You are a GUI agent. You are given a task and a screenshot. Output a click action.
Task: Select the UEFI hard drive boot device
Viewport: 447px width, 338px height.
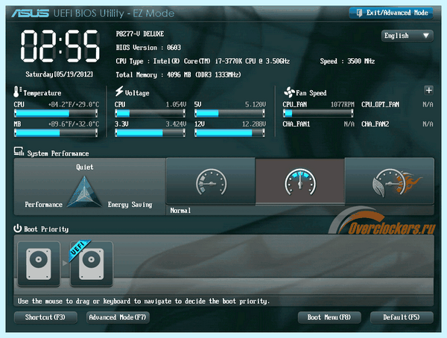pos(92,264)
